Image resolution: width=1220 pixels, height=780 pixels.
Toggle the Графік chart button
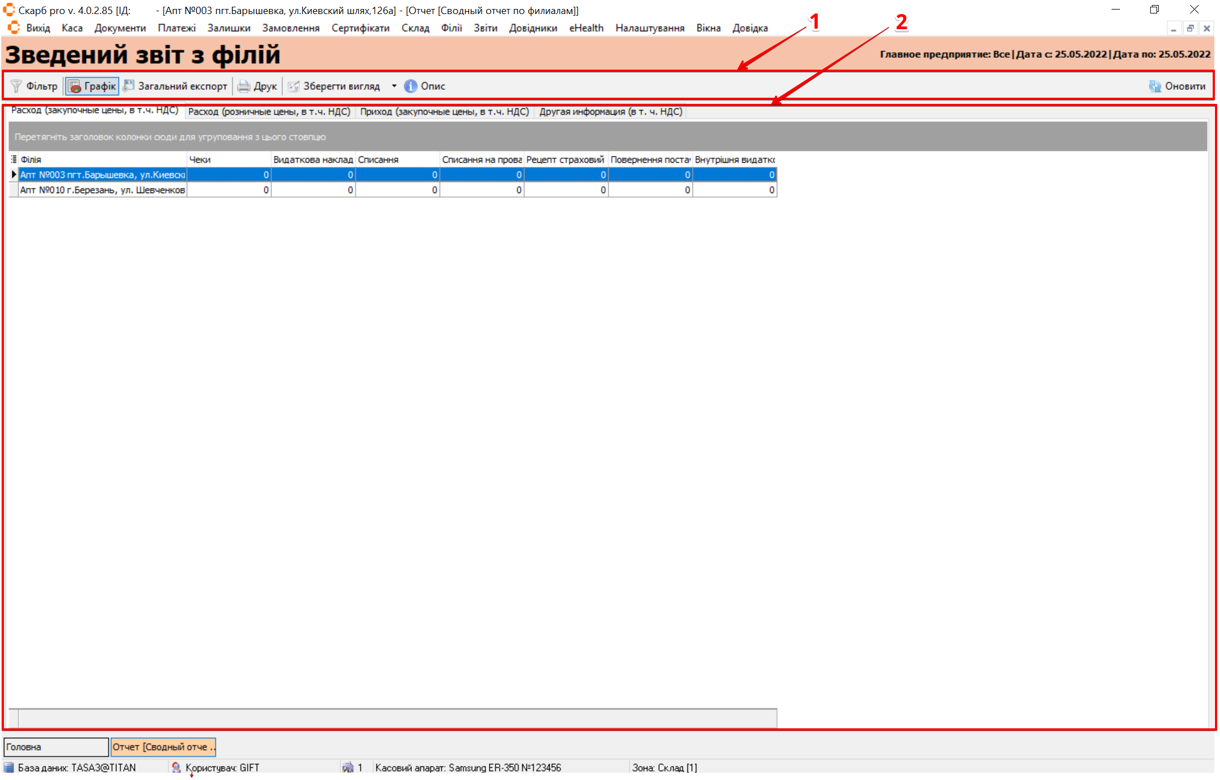click(92, 86)
